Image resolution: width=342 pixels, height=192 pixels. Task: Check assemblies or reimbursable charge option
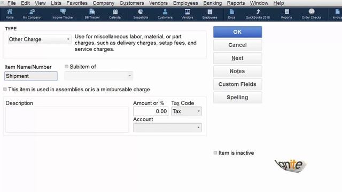tap(5, 89)
